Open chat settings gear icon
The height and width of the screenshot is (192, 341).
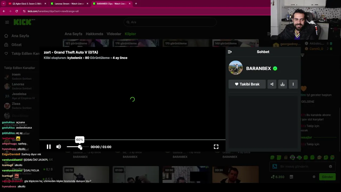tap(314, 177)
